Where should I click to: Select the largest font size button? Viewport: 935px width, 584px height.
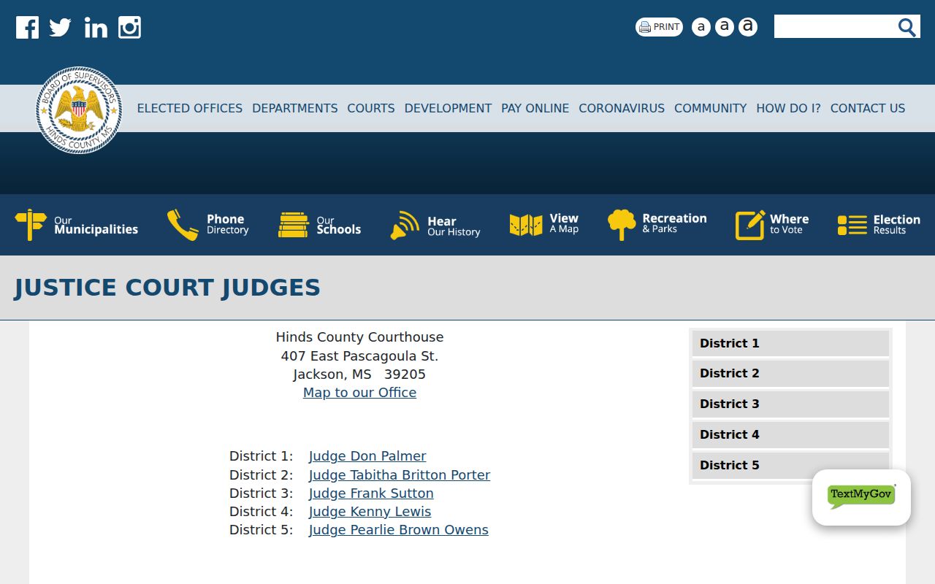(748, 27)
